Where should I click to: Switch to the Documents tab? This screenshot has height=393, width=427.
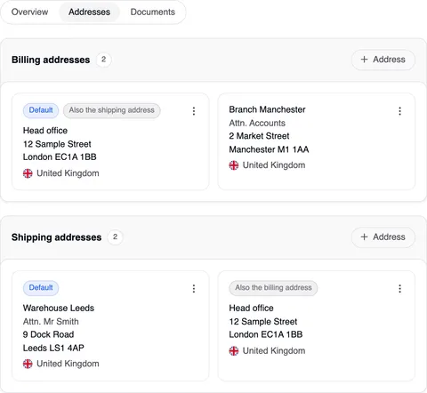[153, 12]
